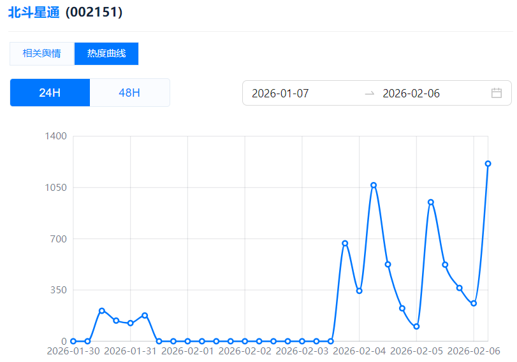517x362 pixels.
Task: Open the calendar icon in date range picker
Action: pos(497,93)
